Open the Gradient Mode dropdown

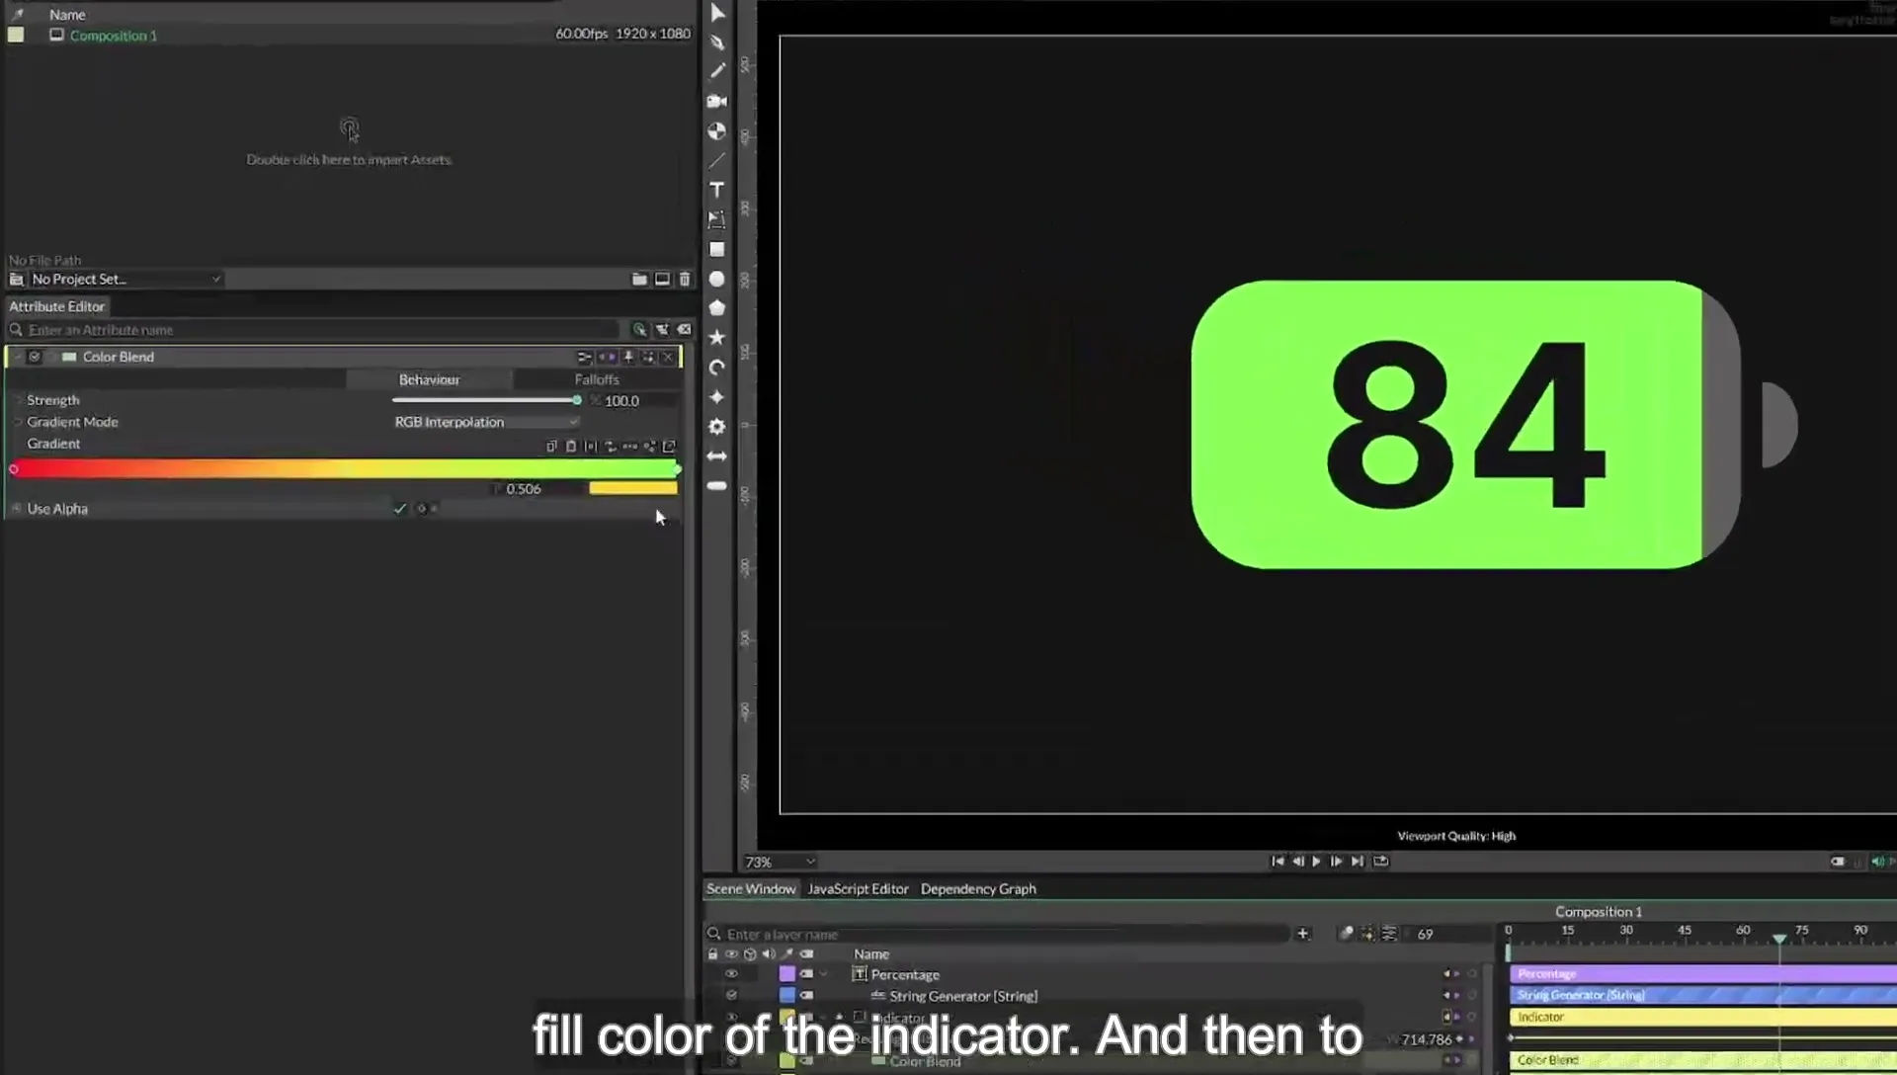[486, 422]
